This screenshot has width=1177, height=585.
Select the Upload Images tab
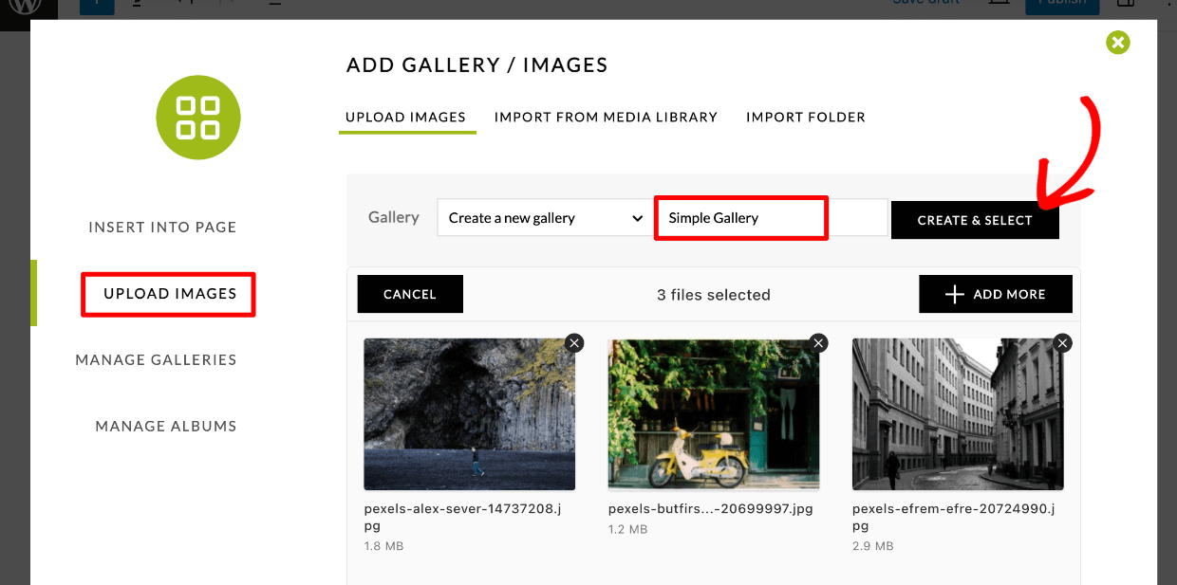[407, 117]
